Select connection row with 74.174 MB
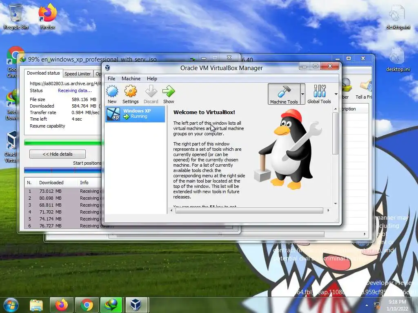The height and width of the screenshot is (313, 418). (x=63, y=219)
